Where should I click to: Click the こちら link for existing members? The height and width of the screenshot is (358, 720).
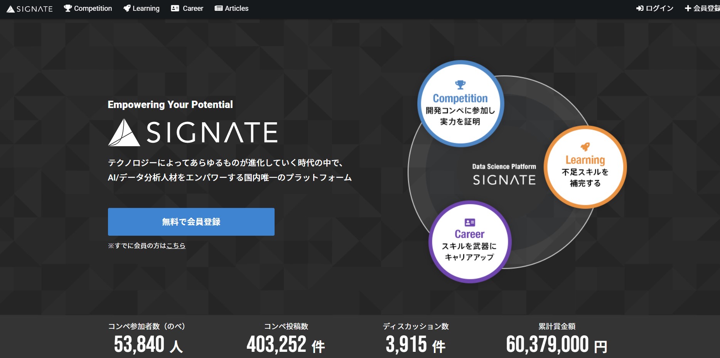point(175,245)
